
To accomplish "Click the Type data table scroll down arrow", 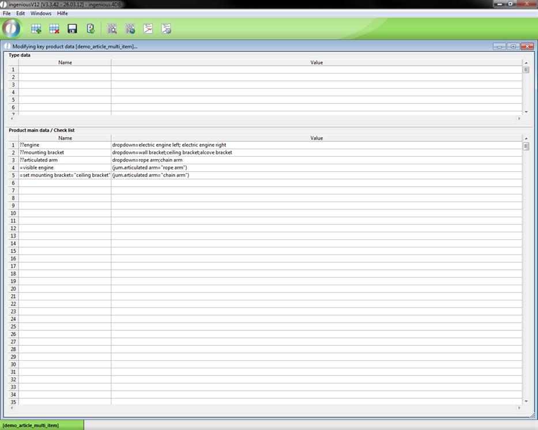I will point(526,112).
